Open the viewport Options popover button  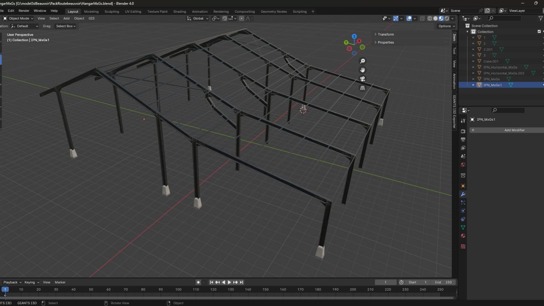click(446, 26)
